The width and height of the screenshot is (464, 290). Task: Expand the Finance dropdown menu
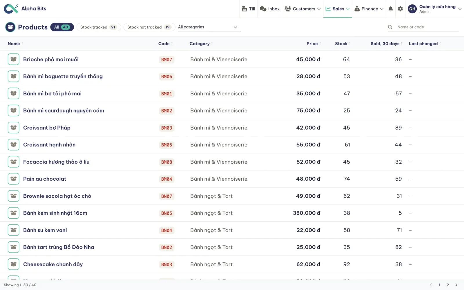[369, 9]
